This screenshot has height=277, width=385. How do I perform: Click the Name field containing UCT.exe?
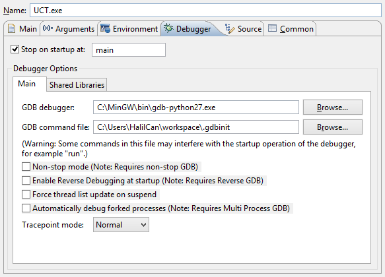click(x=206, y=11)
